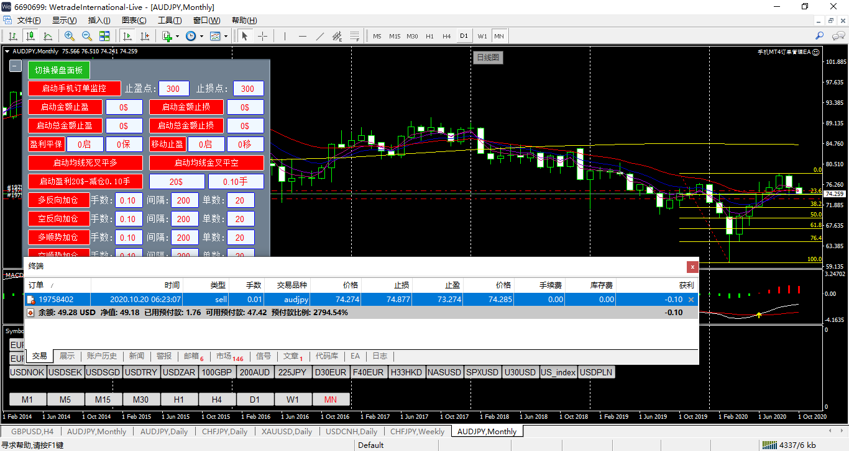This screenshot has width=849, height=451.
Task: Click the red 启动手机订单监控 button
Action: pyautogui.click(x=74, y=88)
